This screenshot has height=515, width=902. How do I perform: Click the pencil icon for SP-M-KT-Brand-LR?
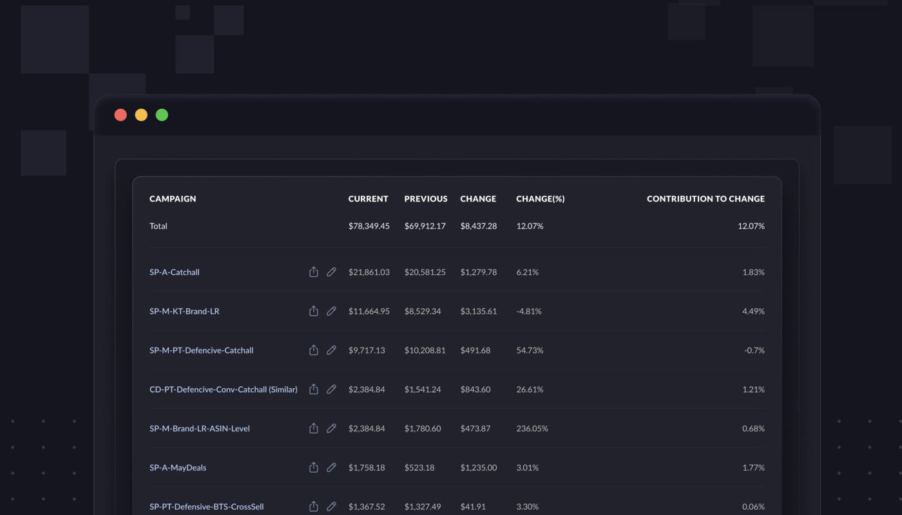tap(331, 312)
